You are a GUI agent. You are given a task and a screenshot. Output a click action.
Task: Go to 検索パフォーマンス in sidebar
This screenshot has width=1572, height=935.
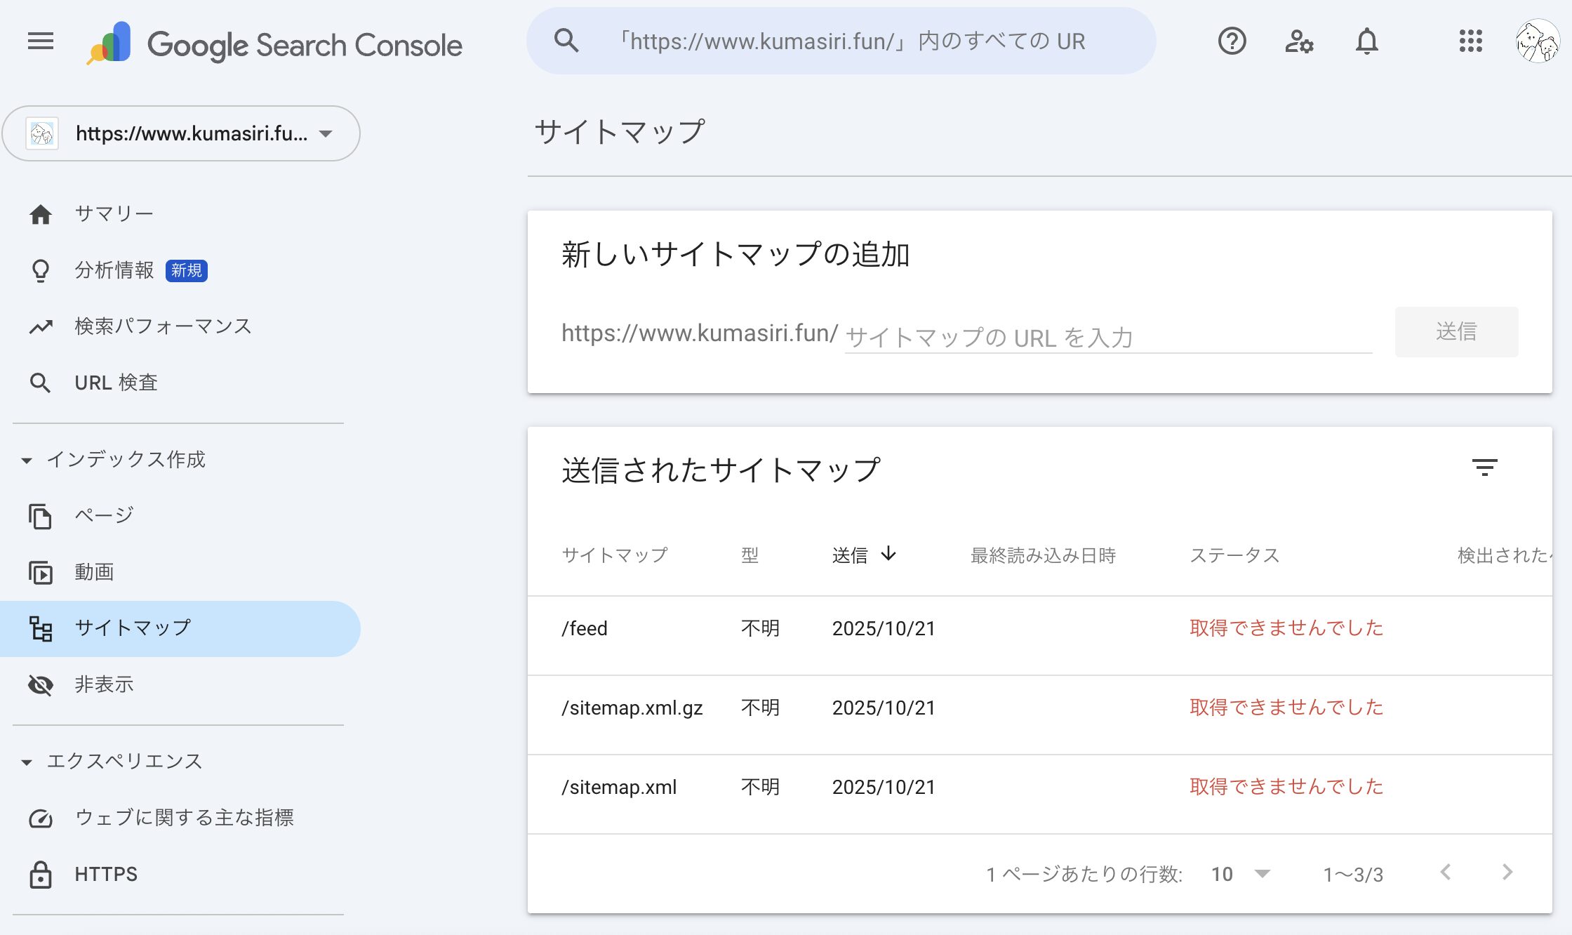click(x=162, y=326)
